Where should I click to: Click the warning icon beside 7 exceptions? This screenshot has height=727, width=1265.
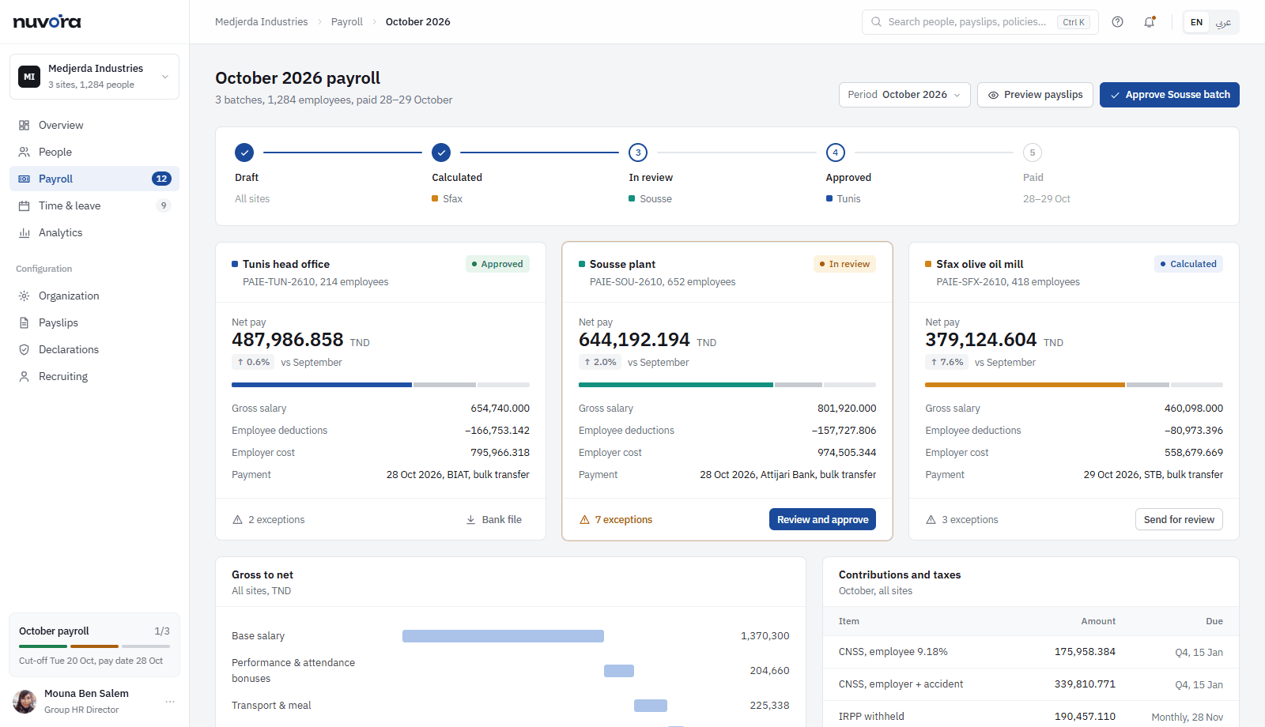585,520
